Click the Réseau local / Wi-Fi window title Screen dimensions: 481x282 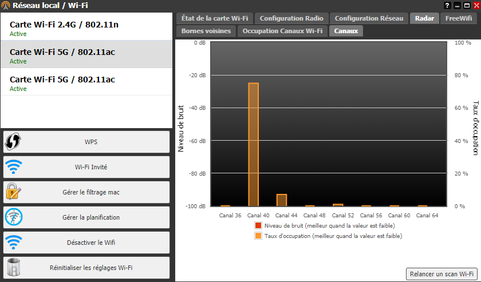[x=50, y=6]
